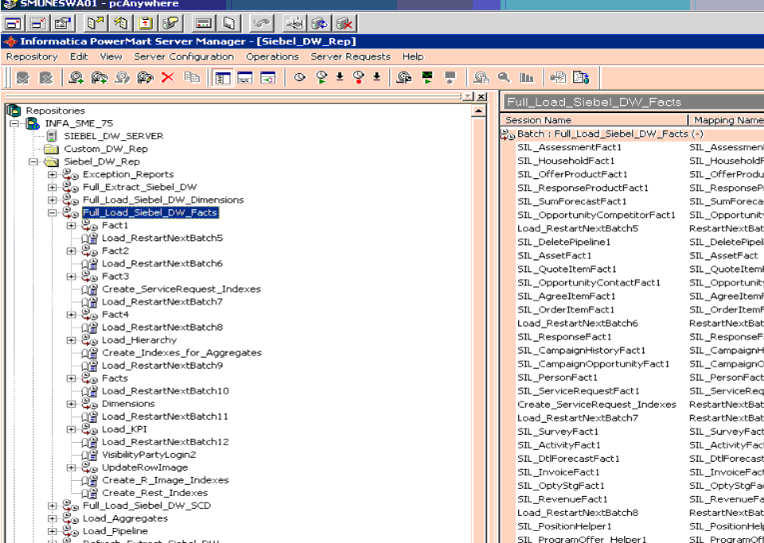This screenshot has width=764, height=543.
Task: Expand the Load_Aggregates batch
Action: click(x=52, y=518)
